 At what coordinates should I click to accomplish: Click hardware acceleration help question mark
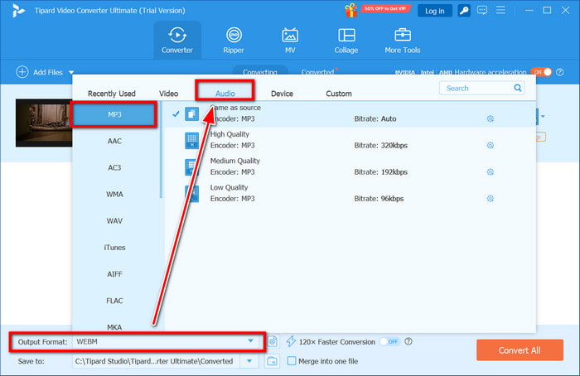click(x=559, y=72)
